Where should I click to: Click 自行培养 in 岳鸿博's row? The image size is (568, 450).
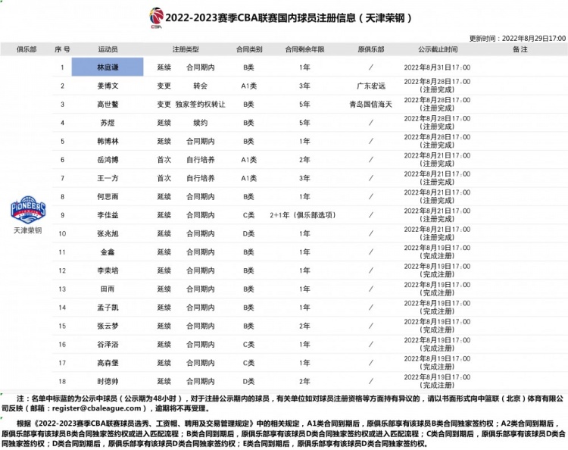[x=201, y=160]
